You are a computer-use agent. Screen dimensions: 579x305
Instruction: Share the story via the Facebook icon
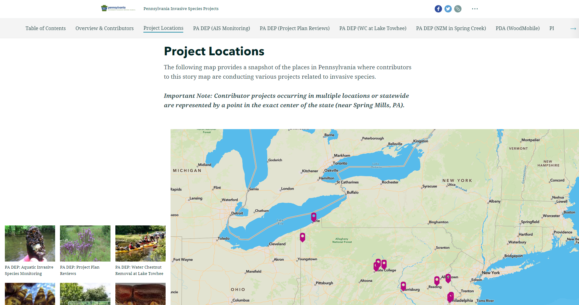(x=438, y=9)
